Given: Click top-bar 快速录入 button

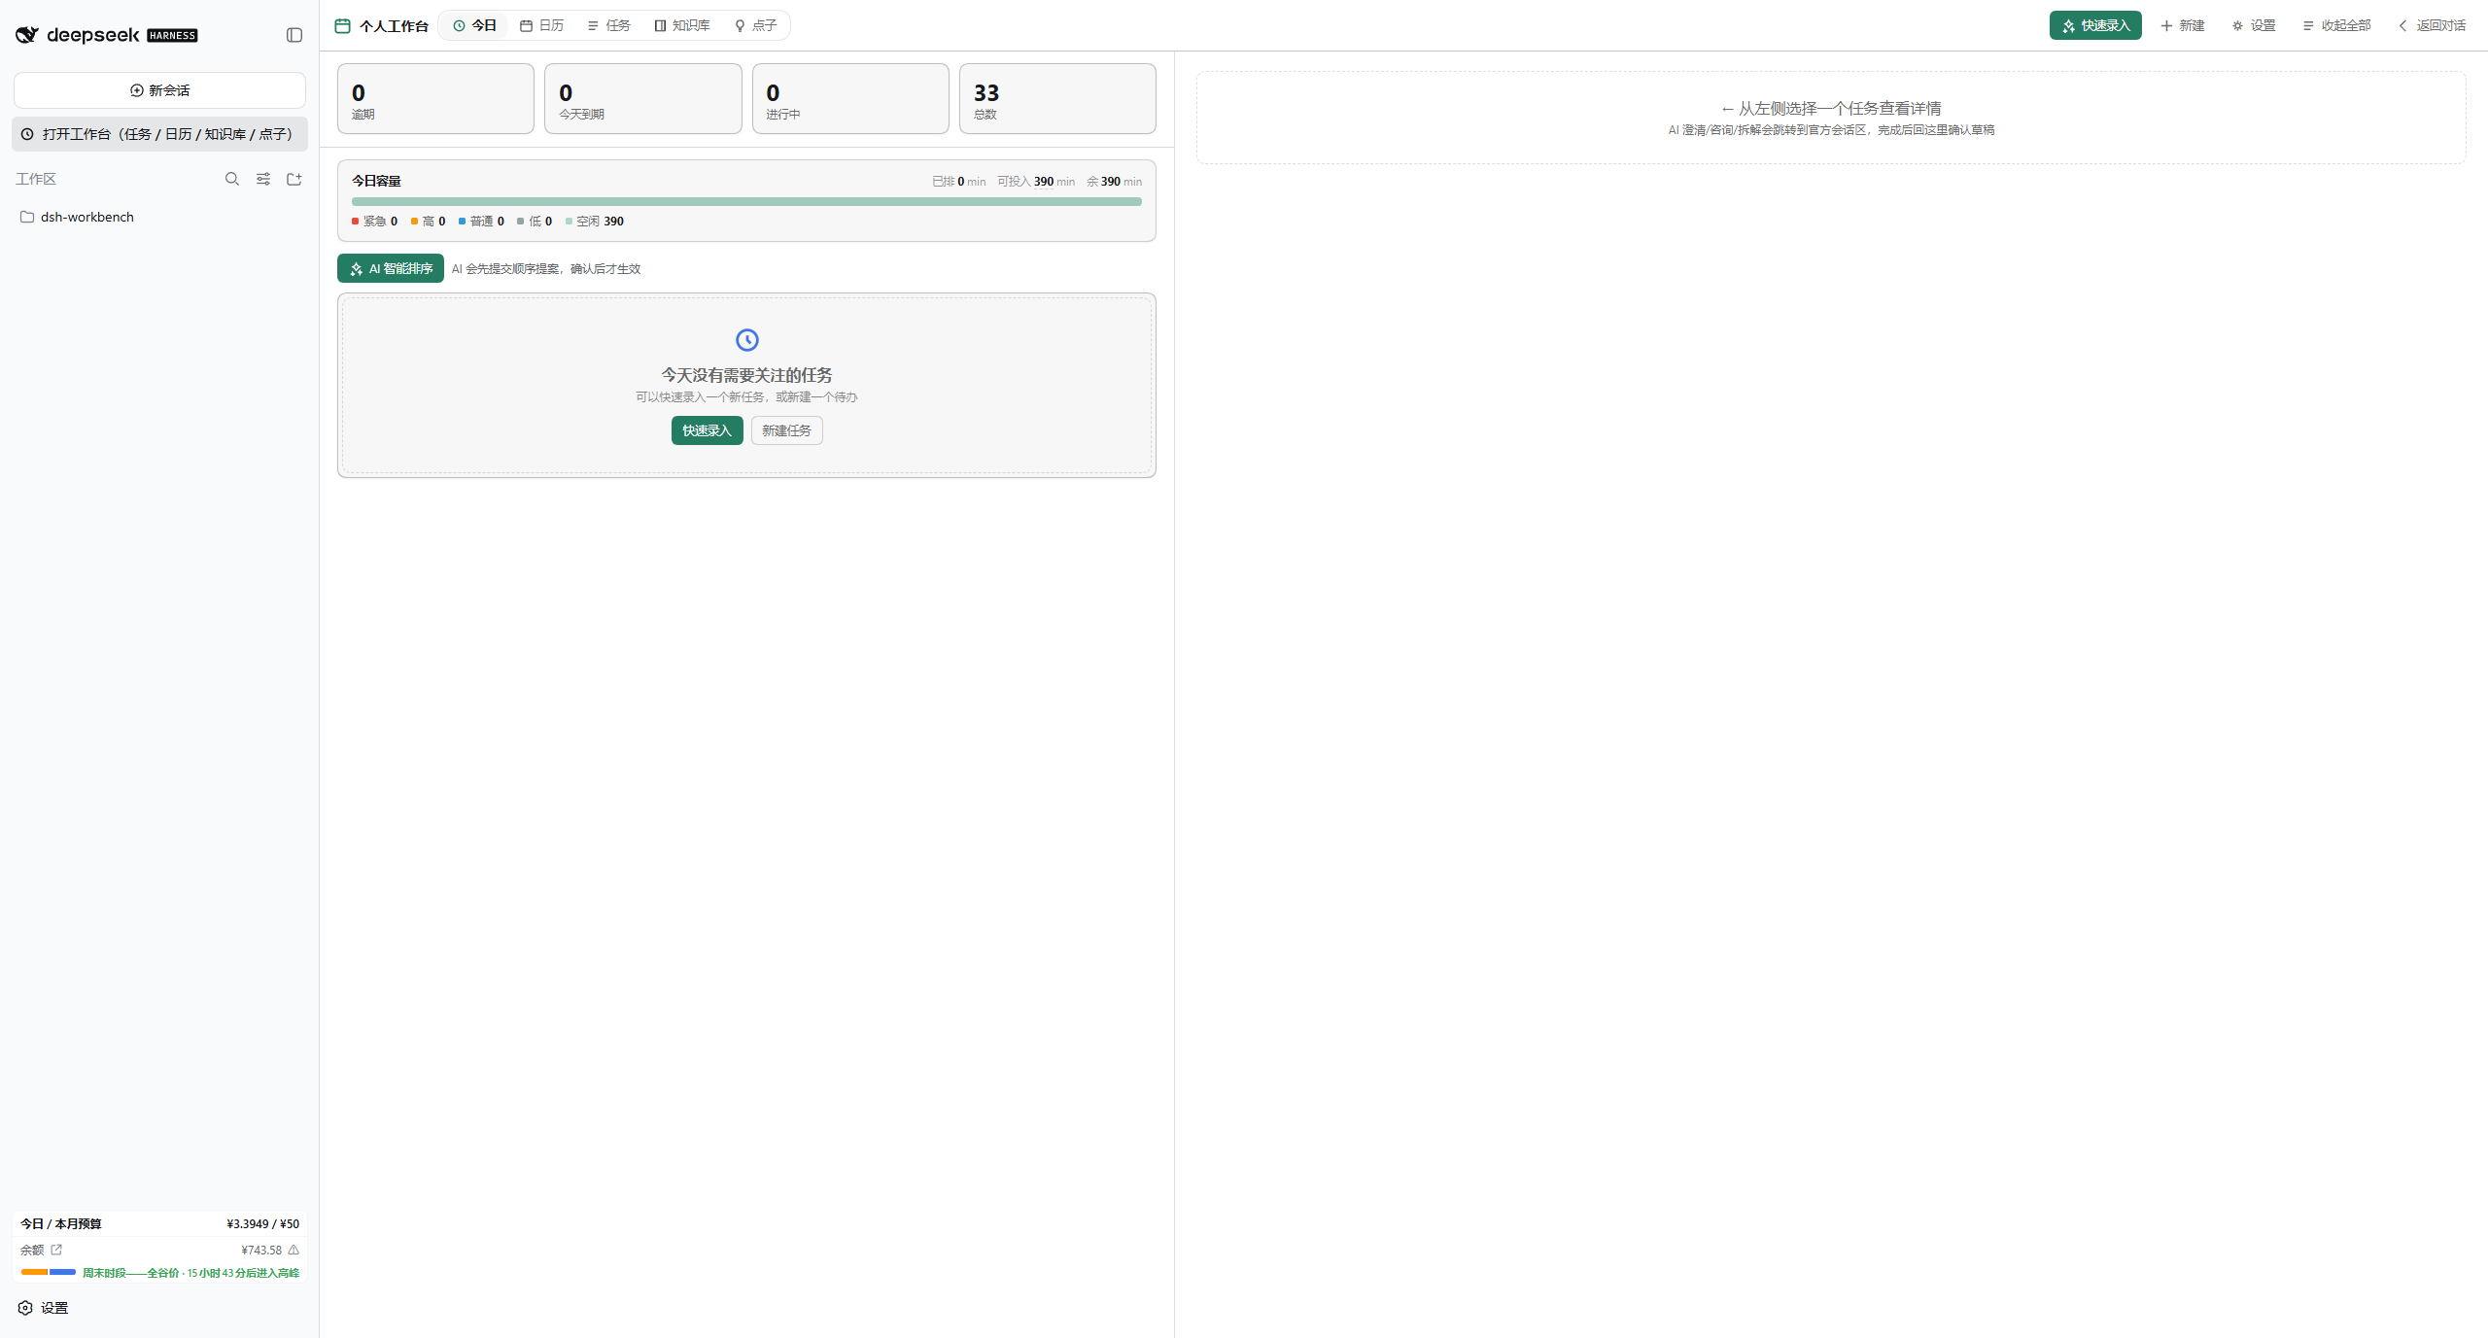Looking at the screenshot, I should [2095, 25].
